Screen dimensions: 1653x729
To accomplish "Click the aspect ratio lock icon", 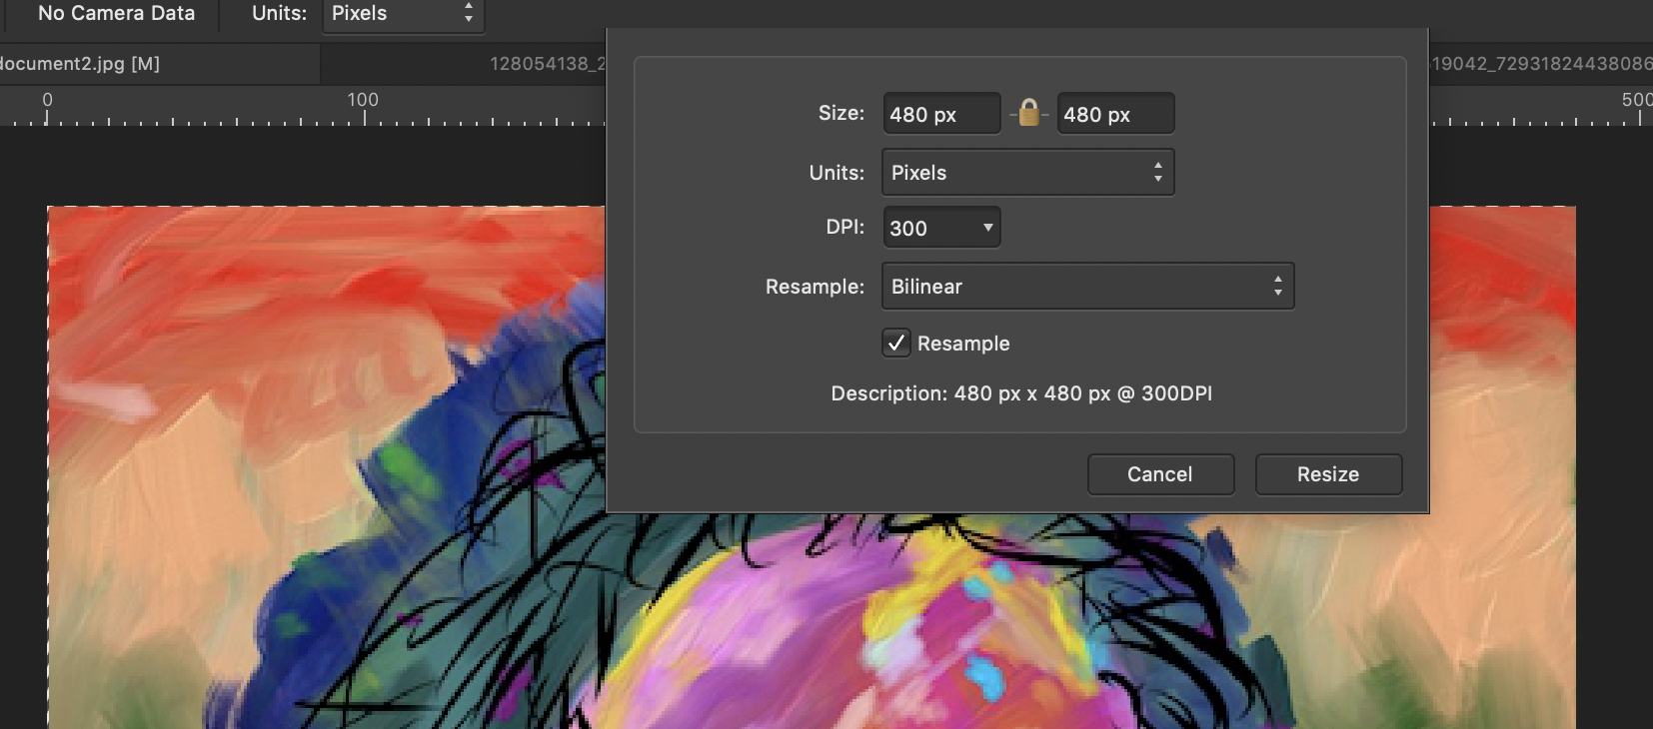I will pyautogui.click(x=1028, y=113).
